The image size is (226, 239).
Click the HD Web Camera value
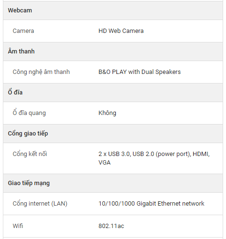point(121,31)
